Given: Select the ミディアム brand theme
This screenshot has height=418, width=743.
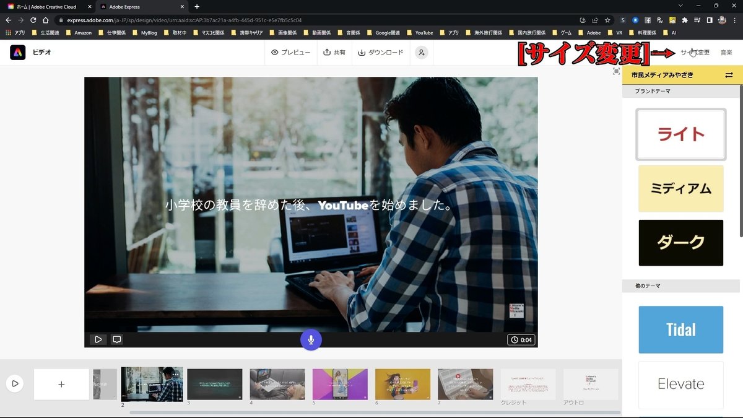Looking at the screenshot, I should pyautogui.click(x=680, y=189).
